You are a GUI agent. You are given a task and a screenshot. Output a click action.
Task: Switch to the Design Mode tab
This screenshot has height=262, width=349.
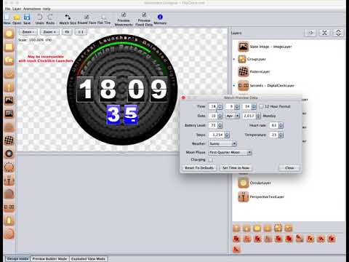coord(17,259)
